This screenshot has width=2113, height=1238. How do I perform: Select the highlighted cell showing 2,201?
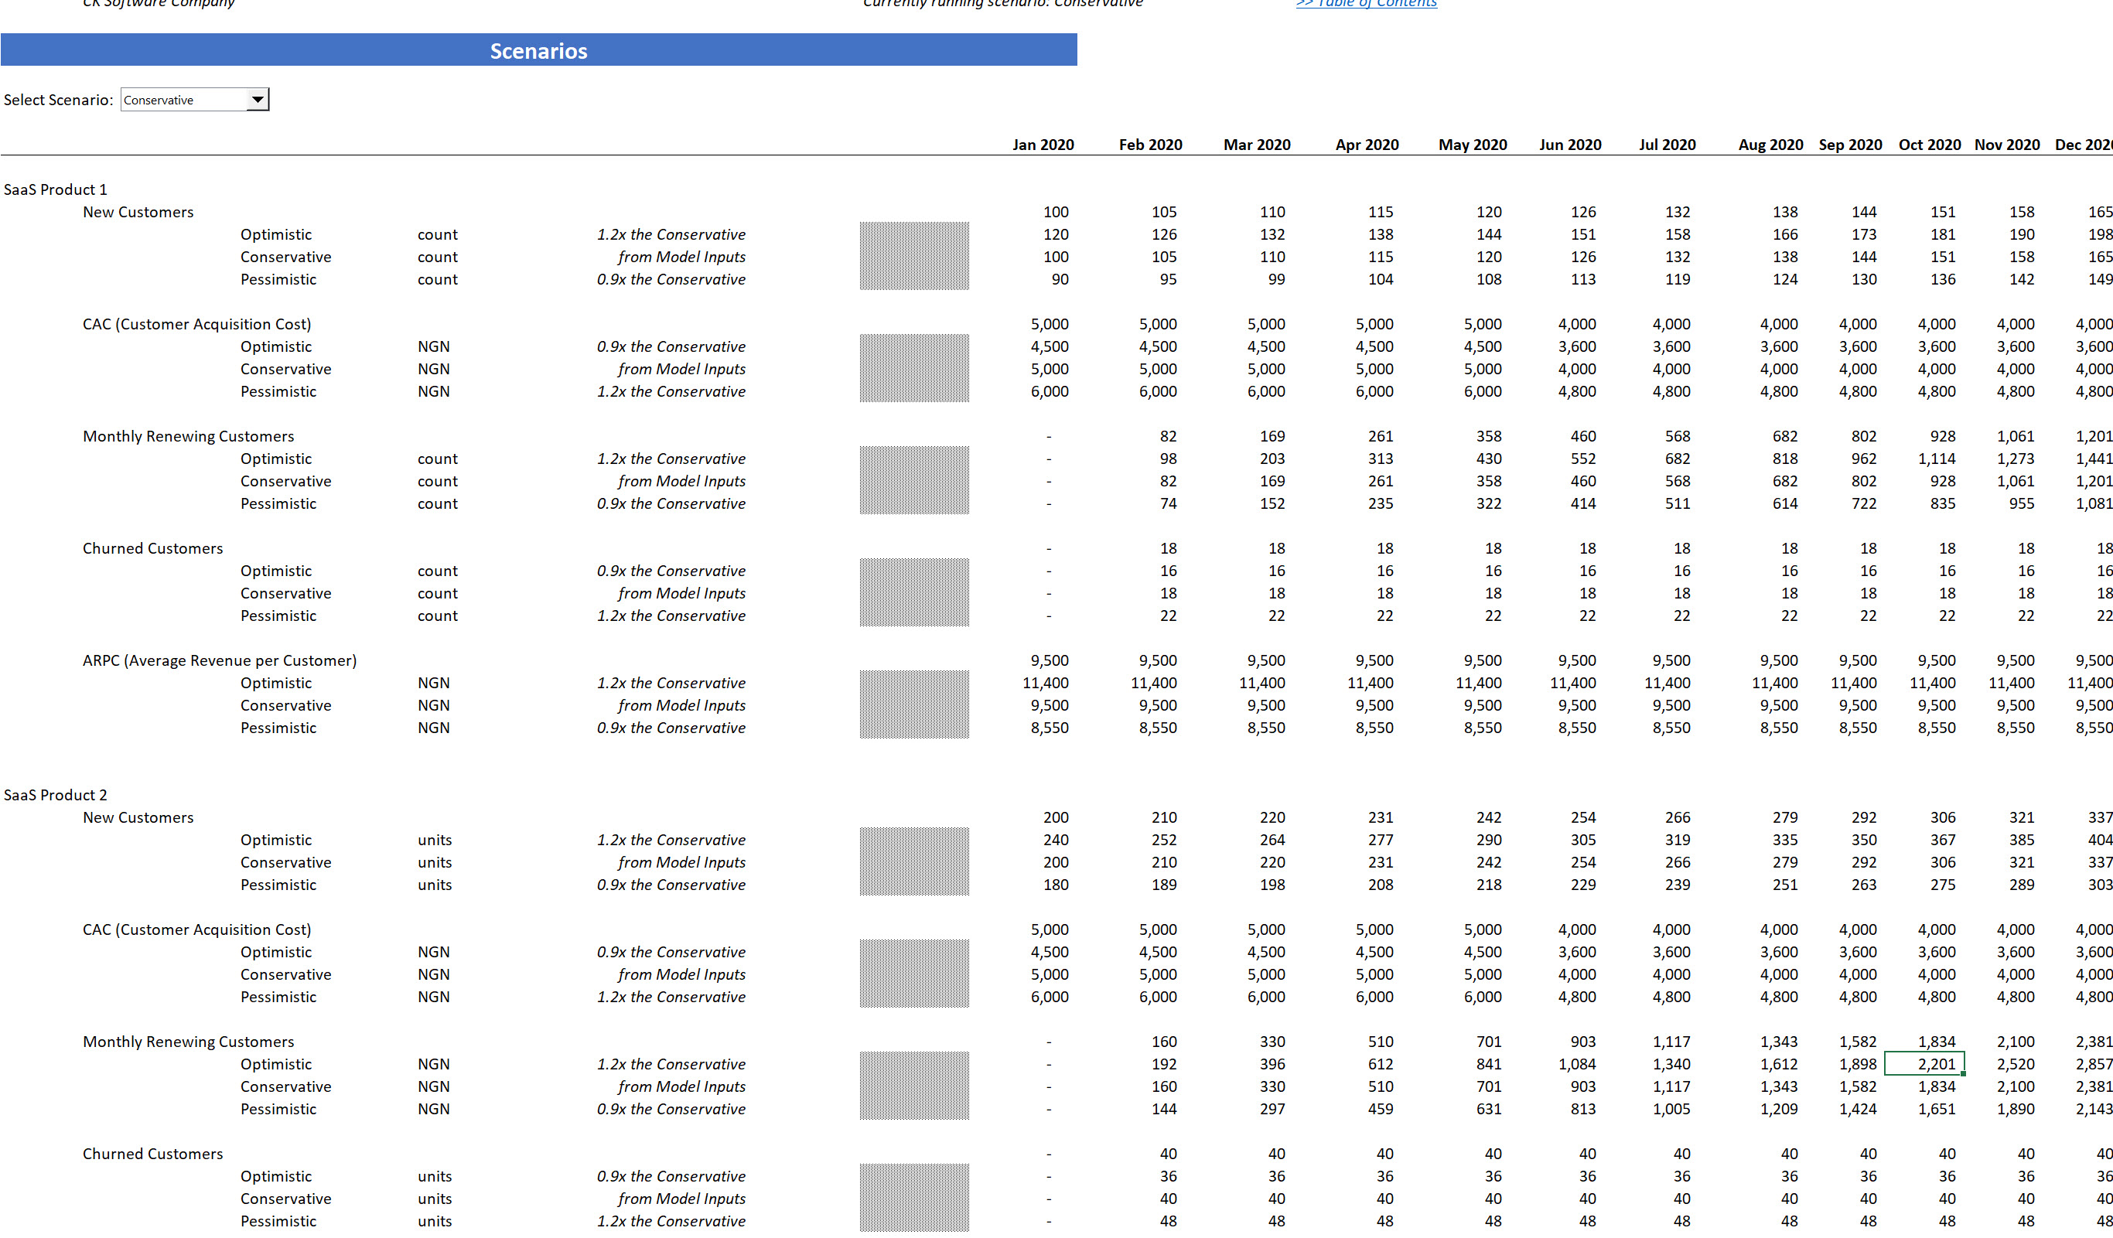click(x=1924, y=1064)
